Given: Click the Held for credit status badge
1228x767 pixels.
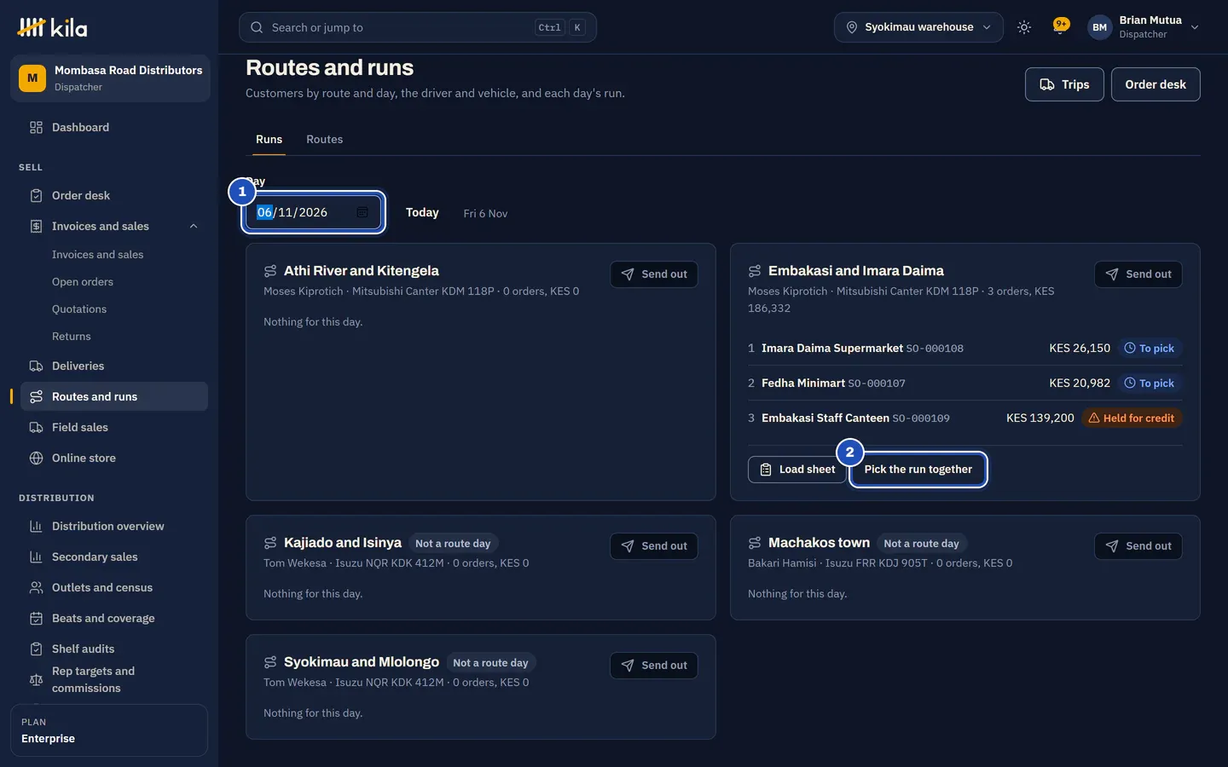Looking at the screenshot, I should click(x=1132, y=418).
